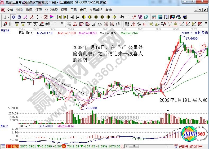209x149 pixels.
Task: Click the hand pan tool icon
Action: (x=122, y=17)
